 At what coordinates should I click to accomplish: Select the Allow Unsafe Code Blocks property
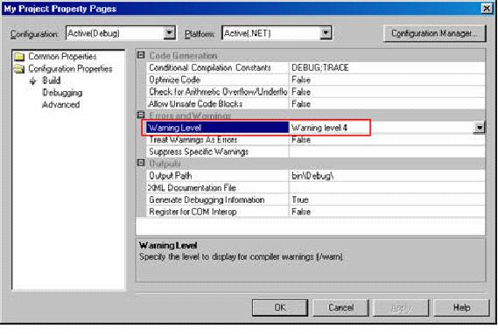tap(217, 104)
